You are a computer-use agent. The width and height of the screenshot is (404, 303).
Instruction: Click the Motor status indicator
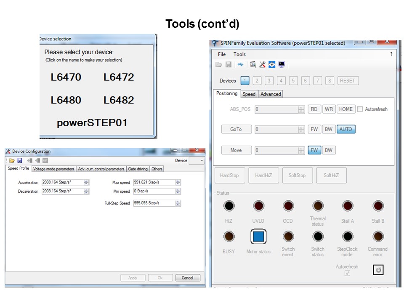[x=258, y=236]
